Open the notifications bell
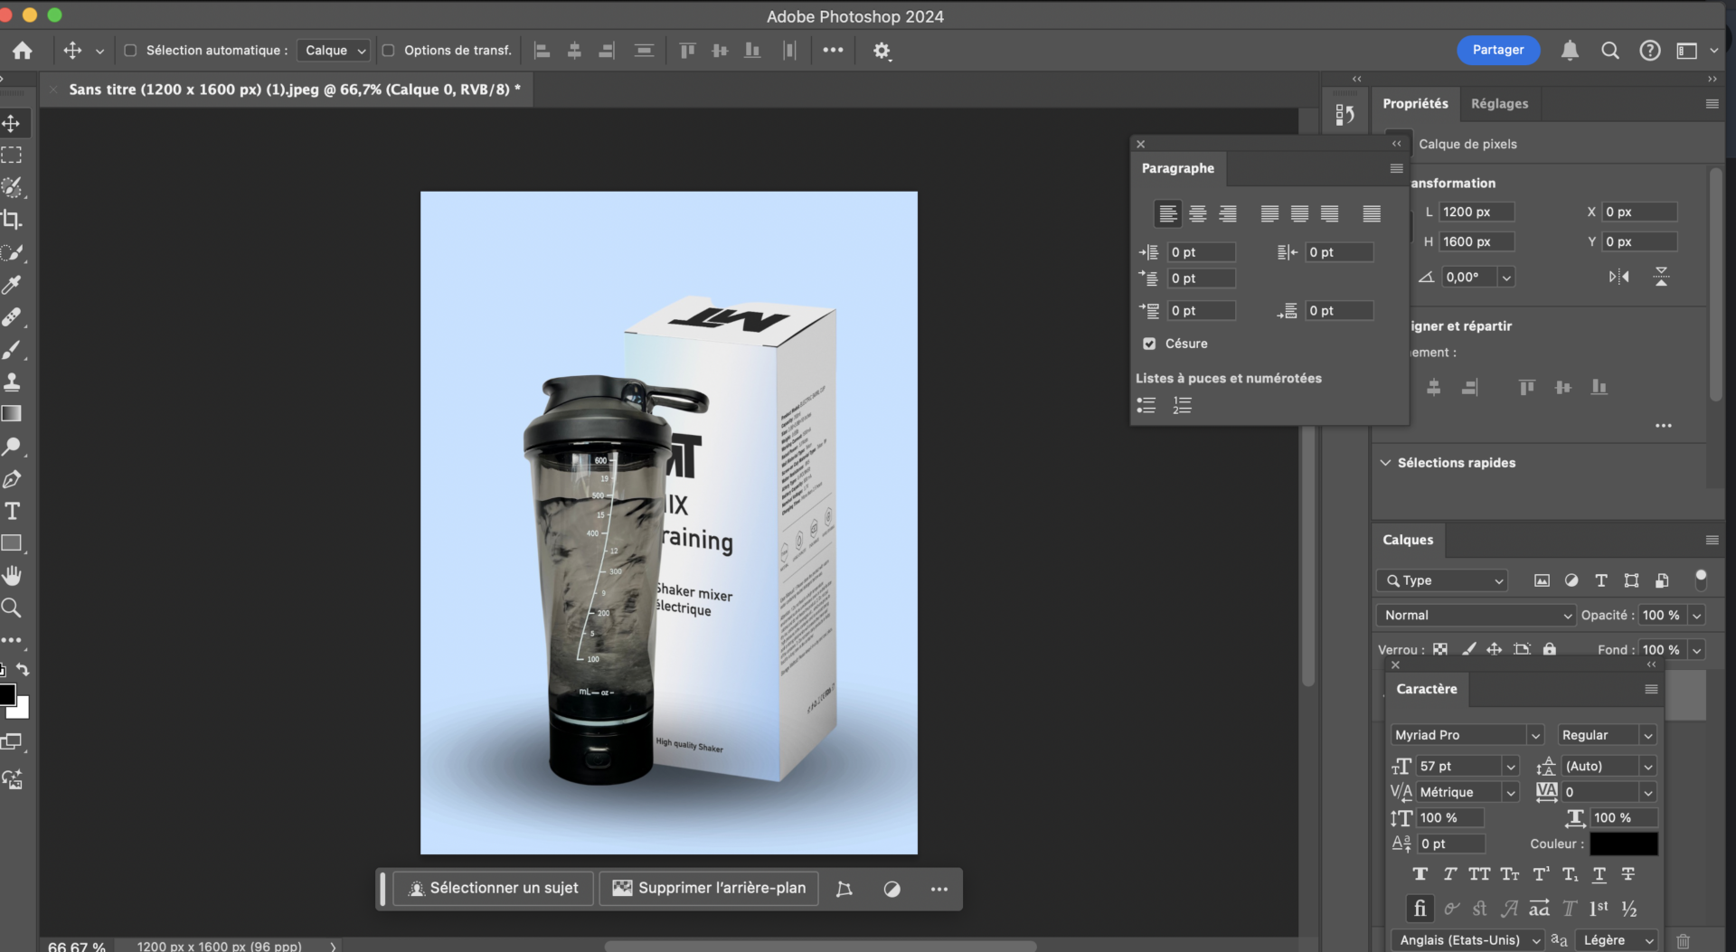1736x952 pixels. click(1570, 51)
